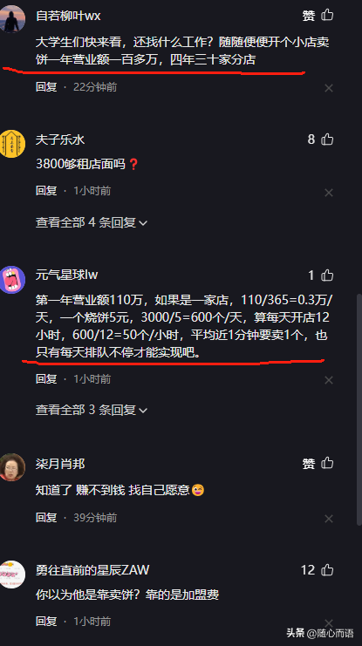Open username 勇往直前的星辰ZAW

[92, 570]
